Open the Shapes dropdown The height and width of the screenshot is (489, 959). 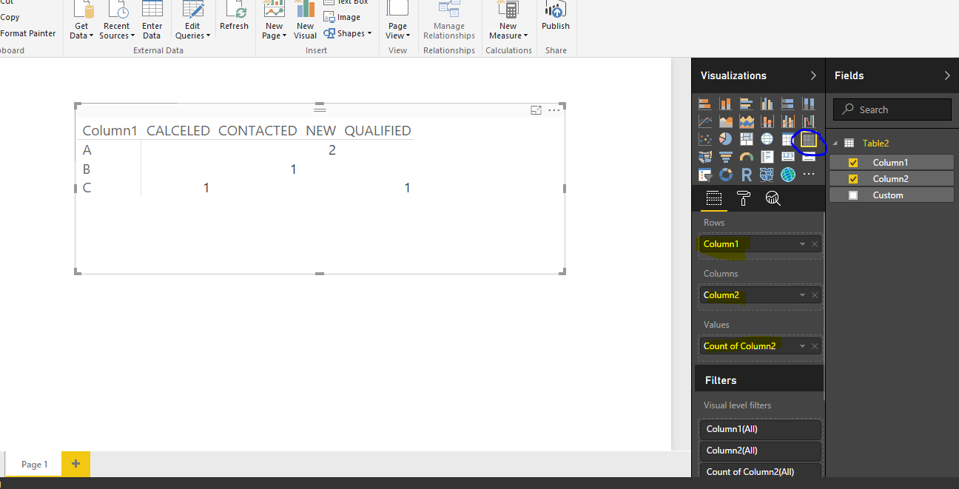coord(348,33)
